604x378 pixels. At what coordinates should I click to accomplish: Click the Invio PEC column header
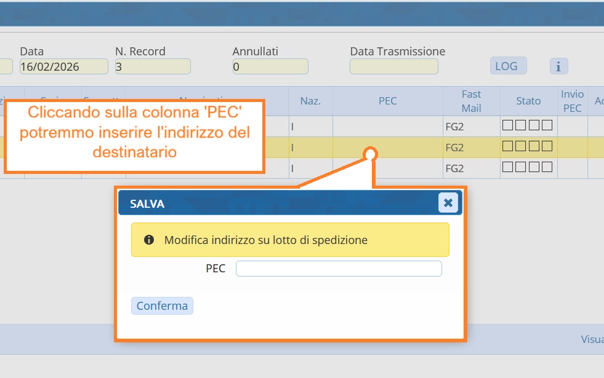pyautogui.click(x=572, y=101)
